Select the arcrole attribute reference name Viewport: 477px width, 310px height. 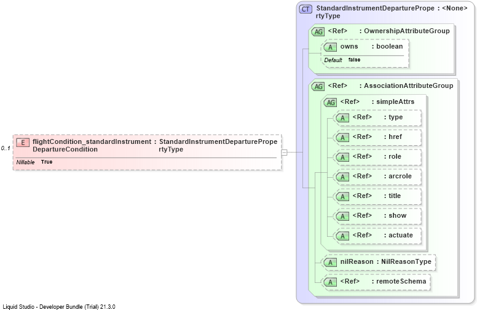coord(400,176)
